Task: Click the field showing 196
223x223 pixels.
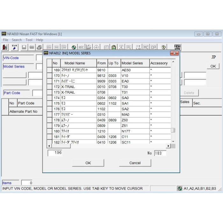Action: tap(55, 153)
